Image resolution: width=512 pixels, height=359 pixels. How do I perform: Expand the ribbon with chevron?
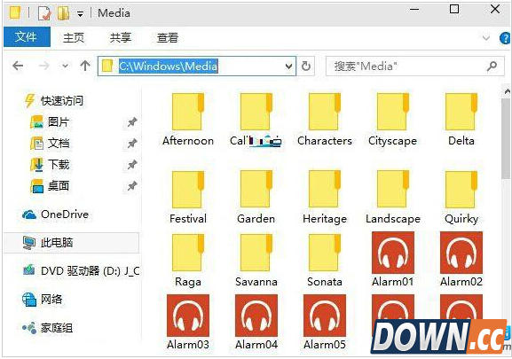tap(486, 38)
